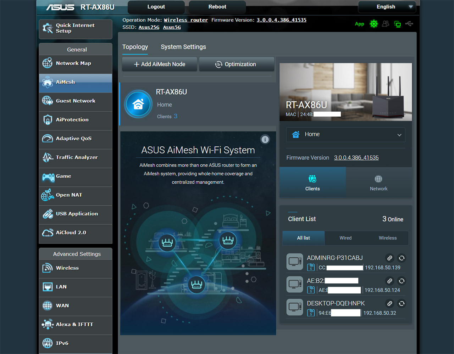Click the green network devices status icon
Image resolution: width=454 pixels, height=354 pixels.
tap(398, 24)
